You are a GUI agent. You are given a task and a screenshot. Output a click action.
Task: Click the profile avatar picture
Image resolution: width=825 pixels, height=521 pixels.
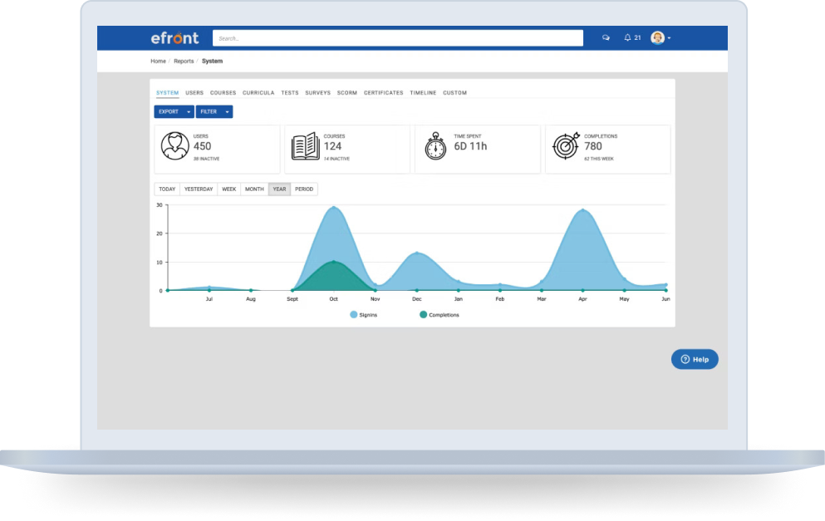pyautogui.click(x=657, y=37)
